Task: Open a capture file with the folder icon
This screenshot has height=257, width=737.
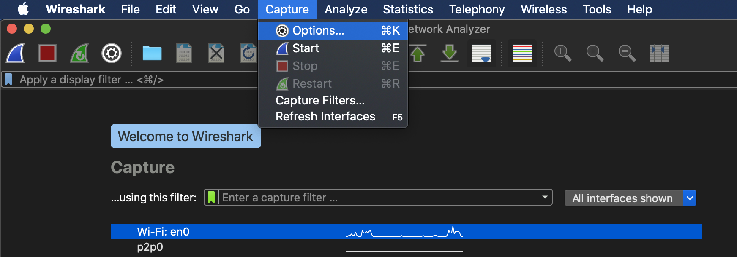Action: (x=152, y=54)
